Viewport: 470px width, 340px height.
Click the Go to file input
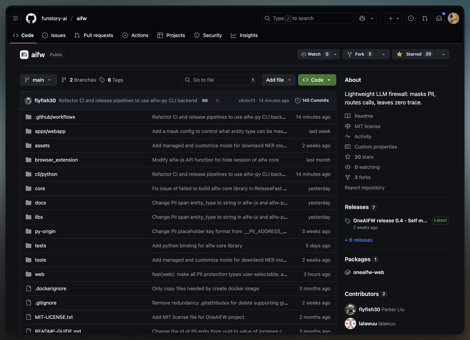[220, 80]
